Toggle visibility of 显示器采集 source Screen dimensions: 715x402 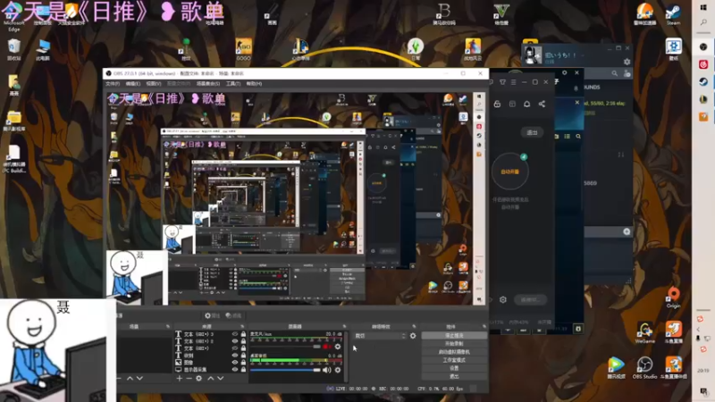coord(235,369)
